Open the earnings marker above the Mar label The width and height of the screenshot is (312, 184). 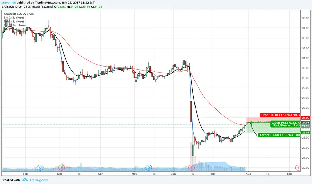click(x=62, y=168)
